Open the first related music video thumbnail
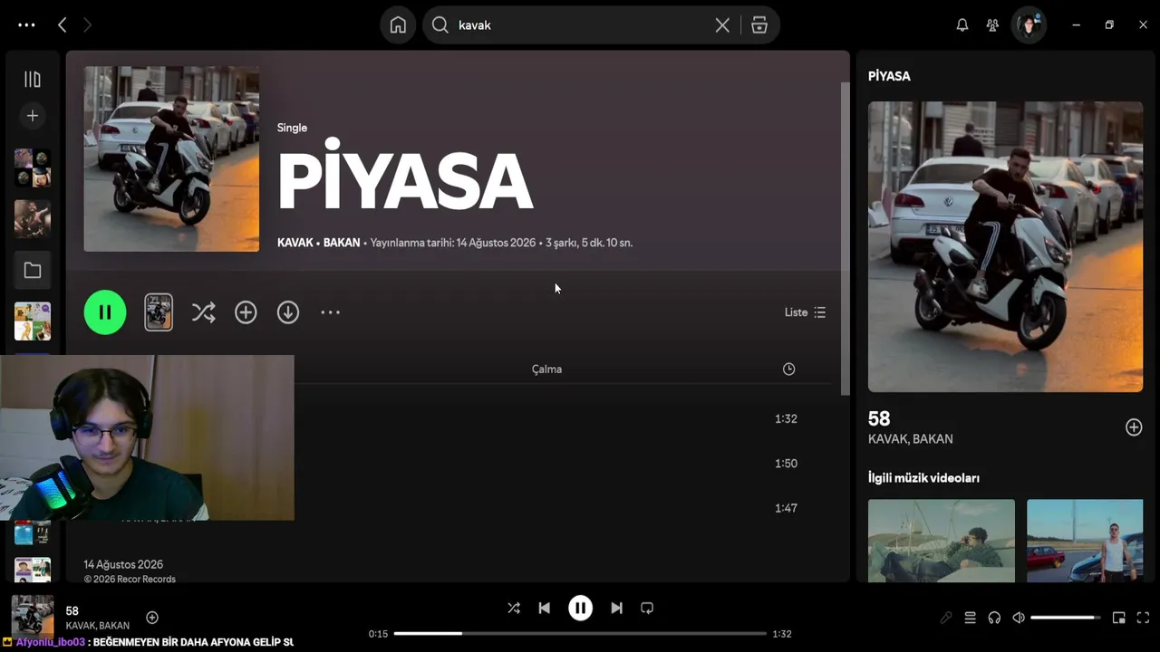The image size is (1160, 652). [942, 541]
